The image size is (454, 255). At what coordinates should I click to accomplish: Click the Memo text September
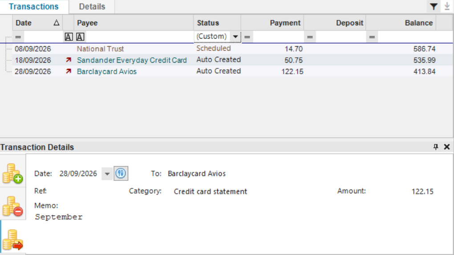tap(59, 217)
